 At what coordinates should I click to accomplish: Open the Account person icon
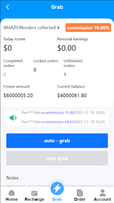pyautogui.click(x=102, y=193)
